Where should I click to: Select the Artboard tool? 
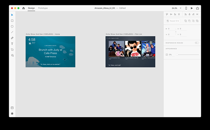click(12, 49)
